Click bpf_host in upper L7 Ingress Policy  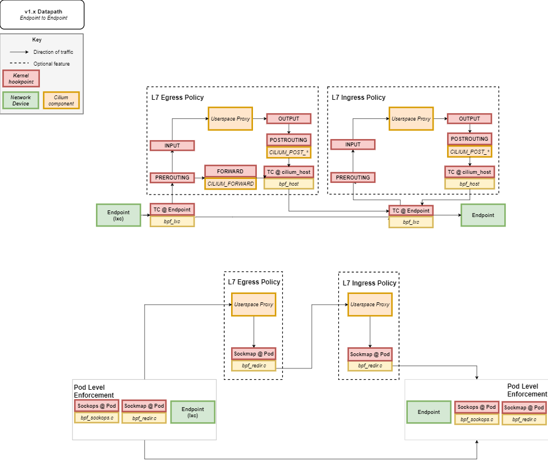469,184
